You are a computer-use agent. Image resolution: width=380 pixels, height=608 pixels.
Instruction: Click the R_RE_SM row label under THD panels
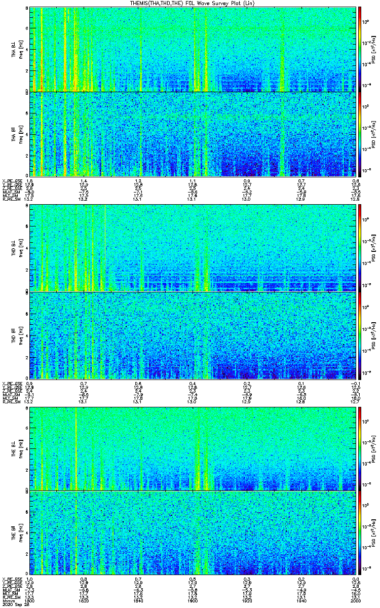tap(11, 401)
